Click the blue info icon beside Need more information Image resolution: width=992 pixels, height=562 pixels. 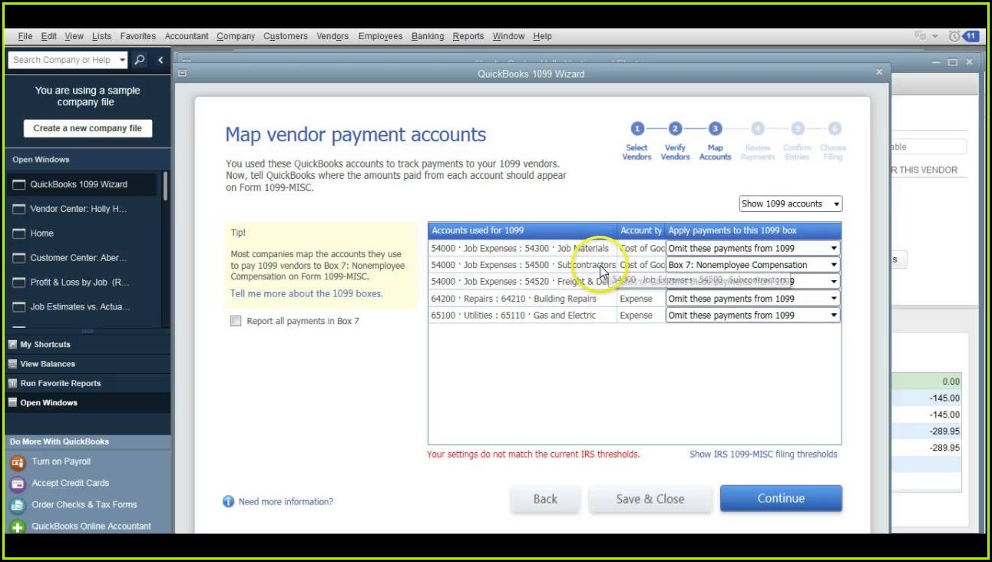tap(228, 501)
